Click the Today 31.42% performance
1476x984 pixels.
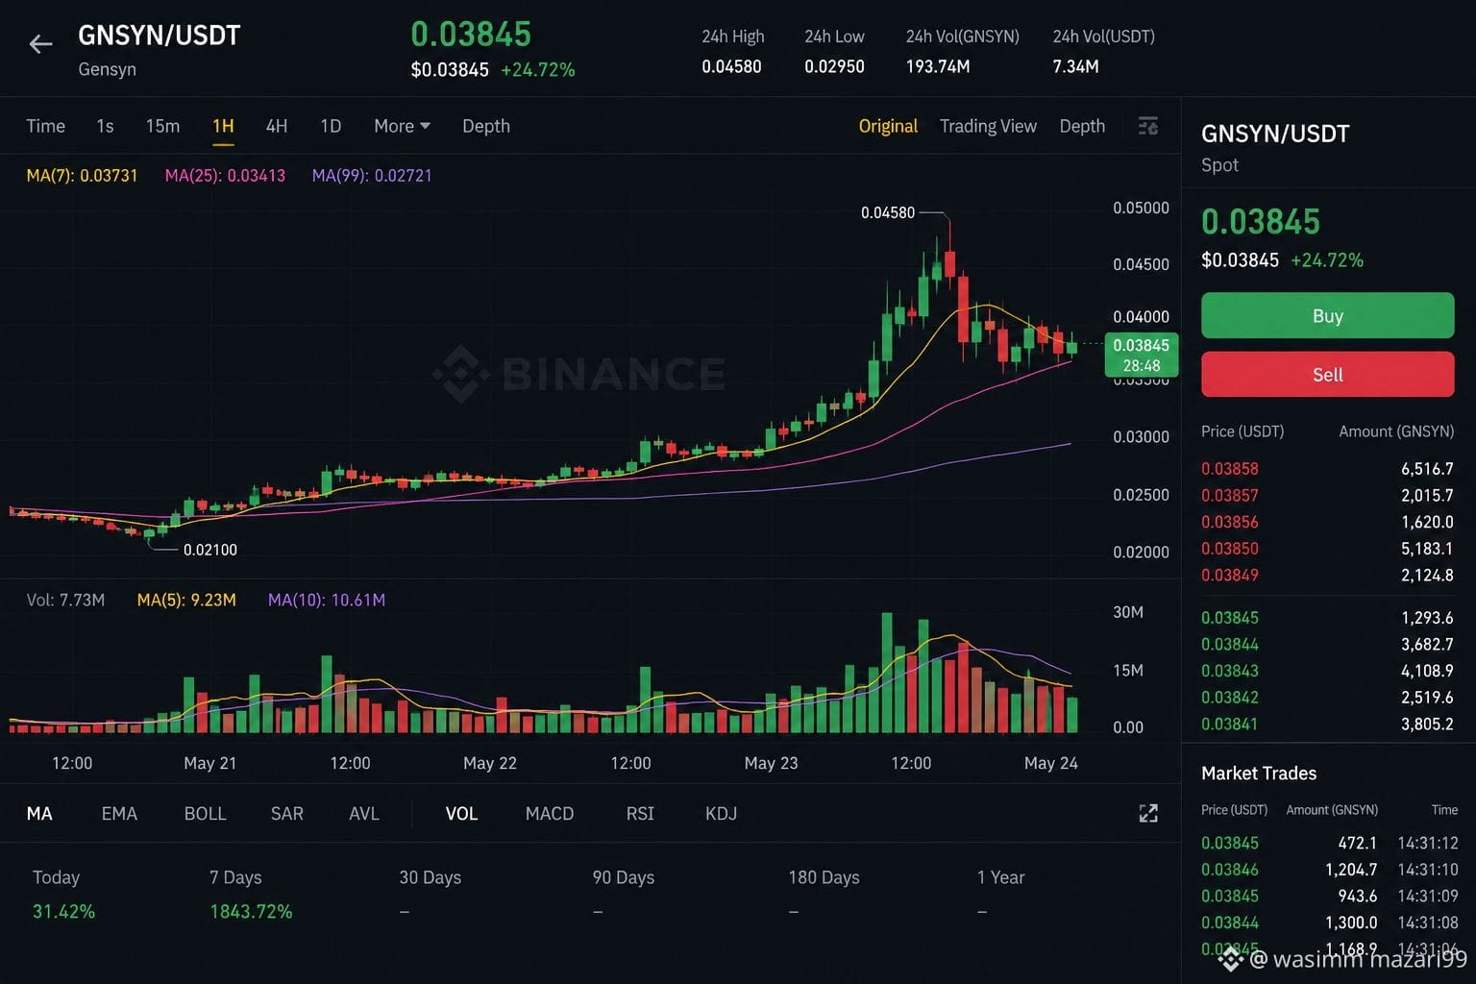pyautogui.click(x=63, y=895)
